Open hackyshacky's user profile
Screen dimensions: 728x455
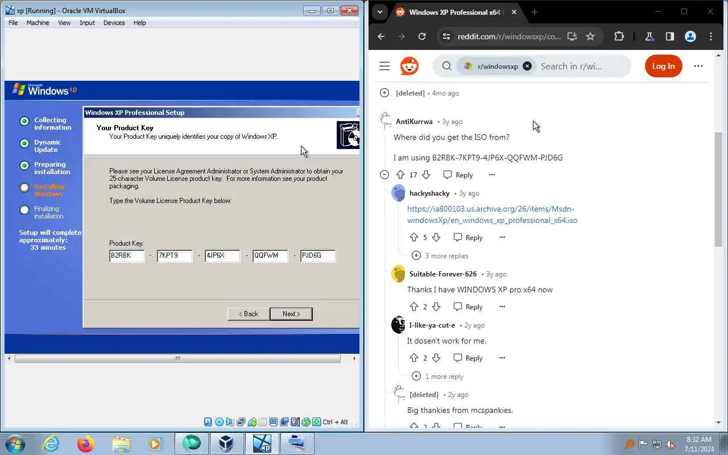[429, 193]
